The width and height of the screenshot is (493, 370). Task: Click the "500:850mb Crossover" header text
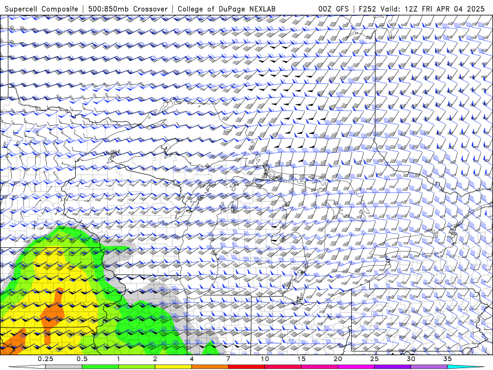click(x=128, y=9)
